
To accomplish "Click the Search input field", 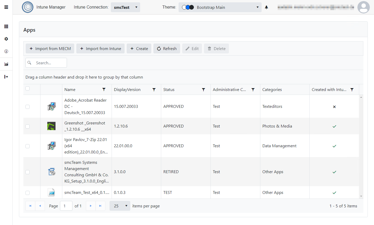I will [x=46, y=63].
